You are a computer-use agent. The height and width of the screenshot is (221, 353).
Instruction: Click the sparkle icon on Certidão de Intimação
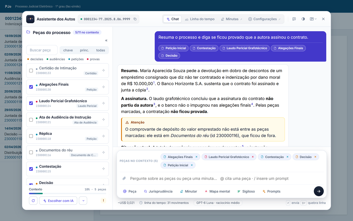tap(104, 70)
